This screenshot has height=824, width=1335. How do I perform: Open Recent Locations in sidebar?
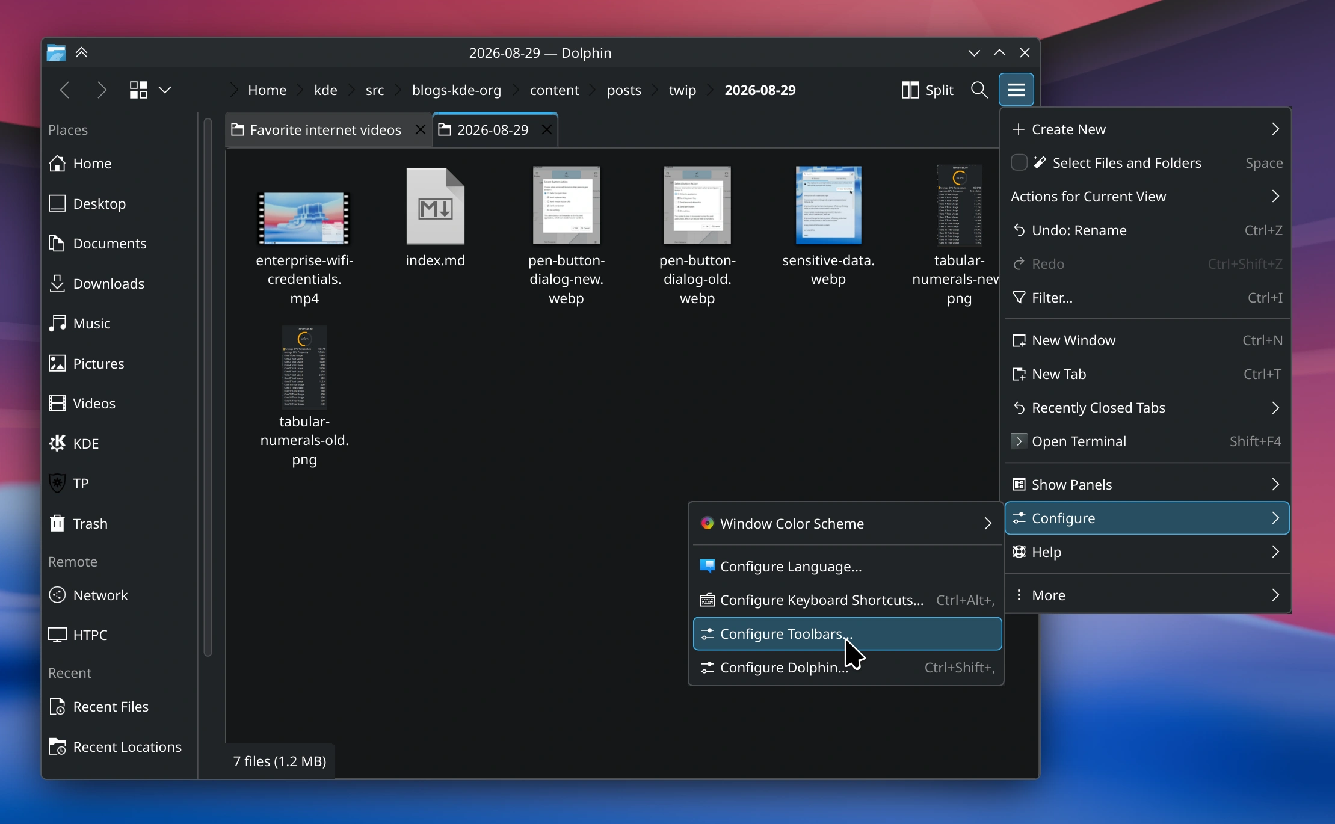pyautogui.click(x=119, y=747)
